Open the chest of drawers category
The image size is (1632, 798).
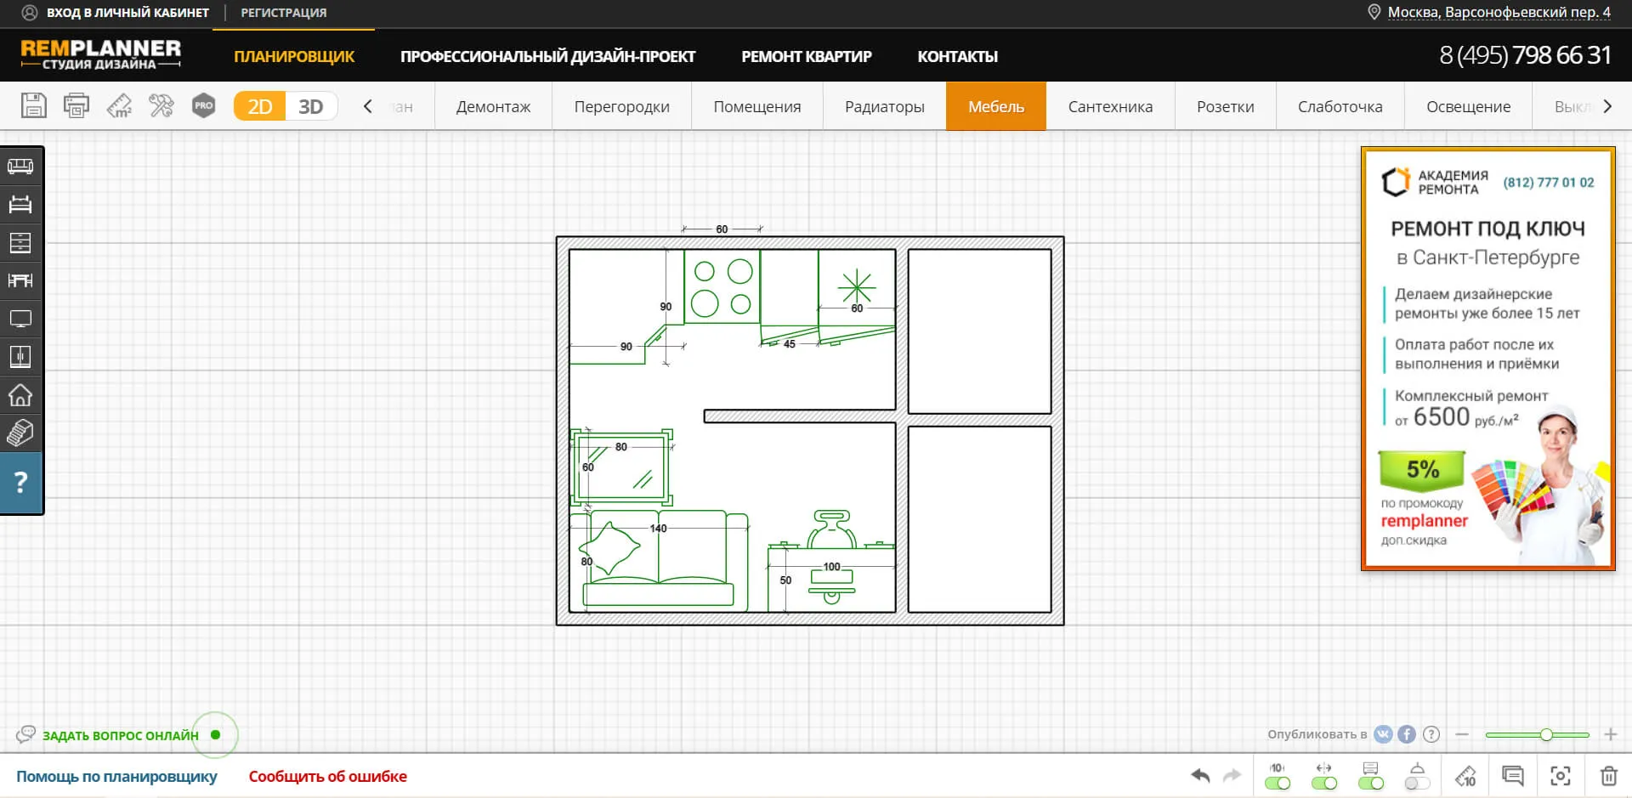click(20, 242)
